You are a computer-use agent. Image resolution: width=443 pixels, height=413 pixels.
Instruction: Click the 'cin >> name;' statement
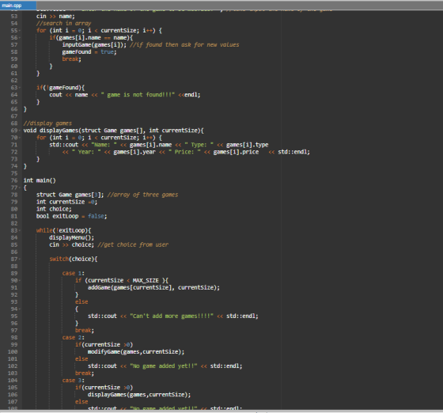55,17
